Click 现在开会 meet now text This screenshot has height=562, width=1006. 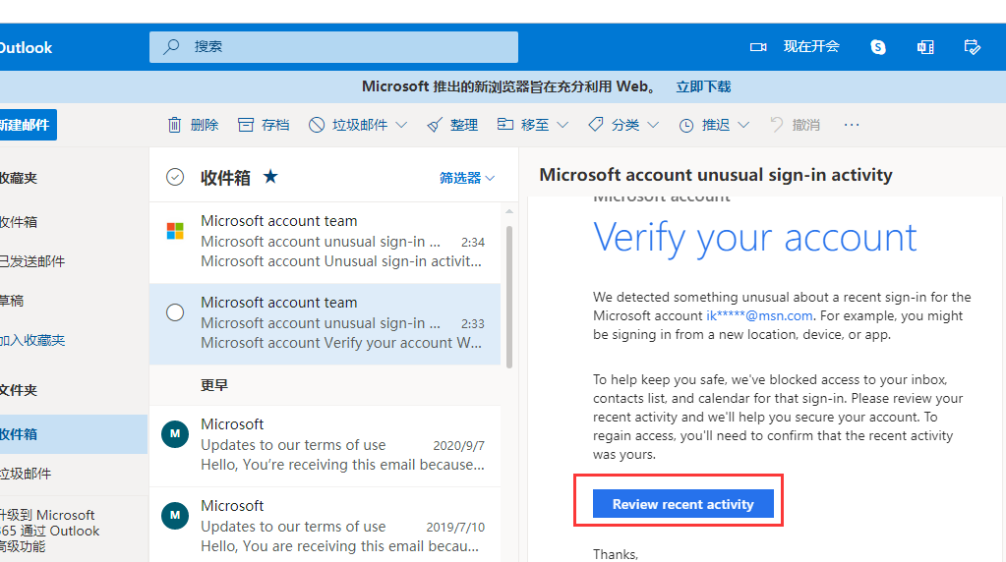coord(811,46)
